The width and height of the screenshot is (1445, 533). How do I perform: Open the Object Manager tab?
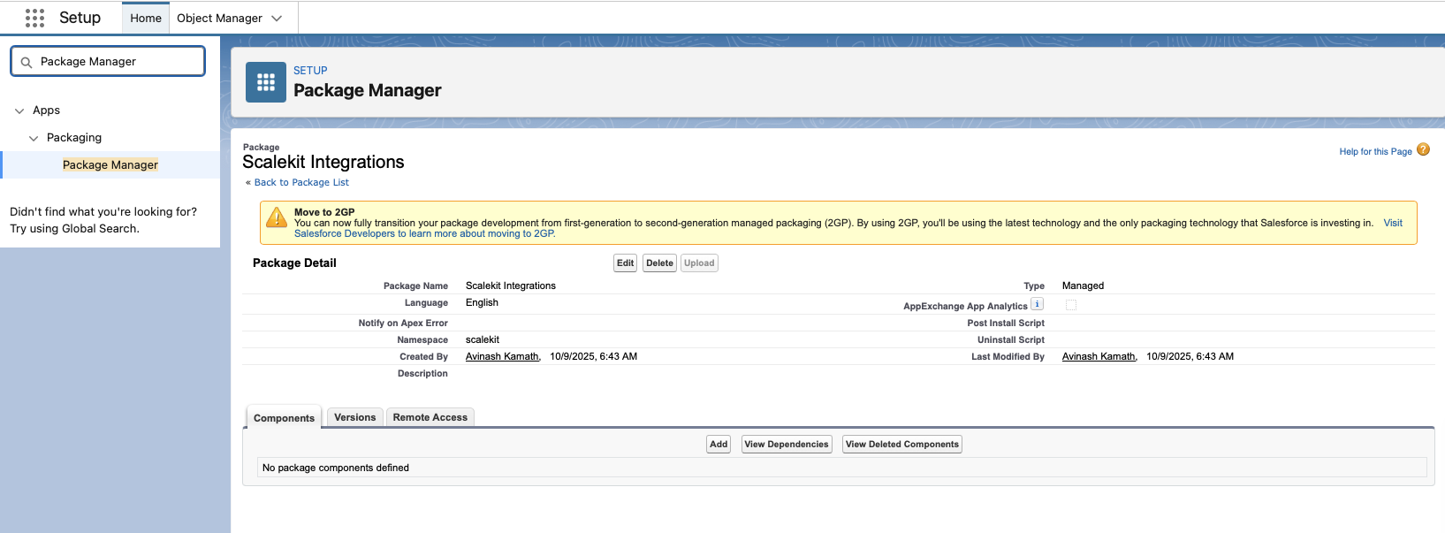pyautogui.click(x=219, y=18)
